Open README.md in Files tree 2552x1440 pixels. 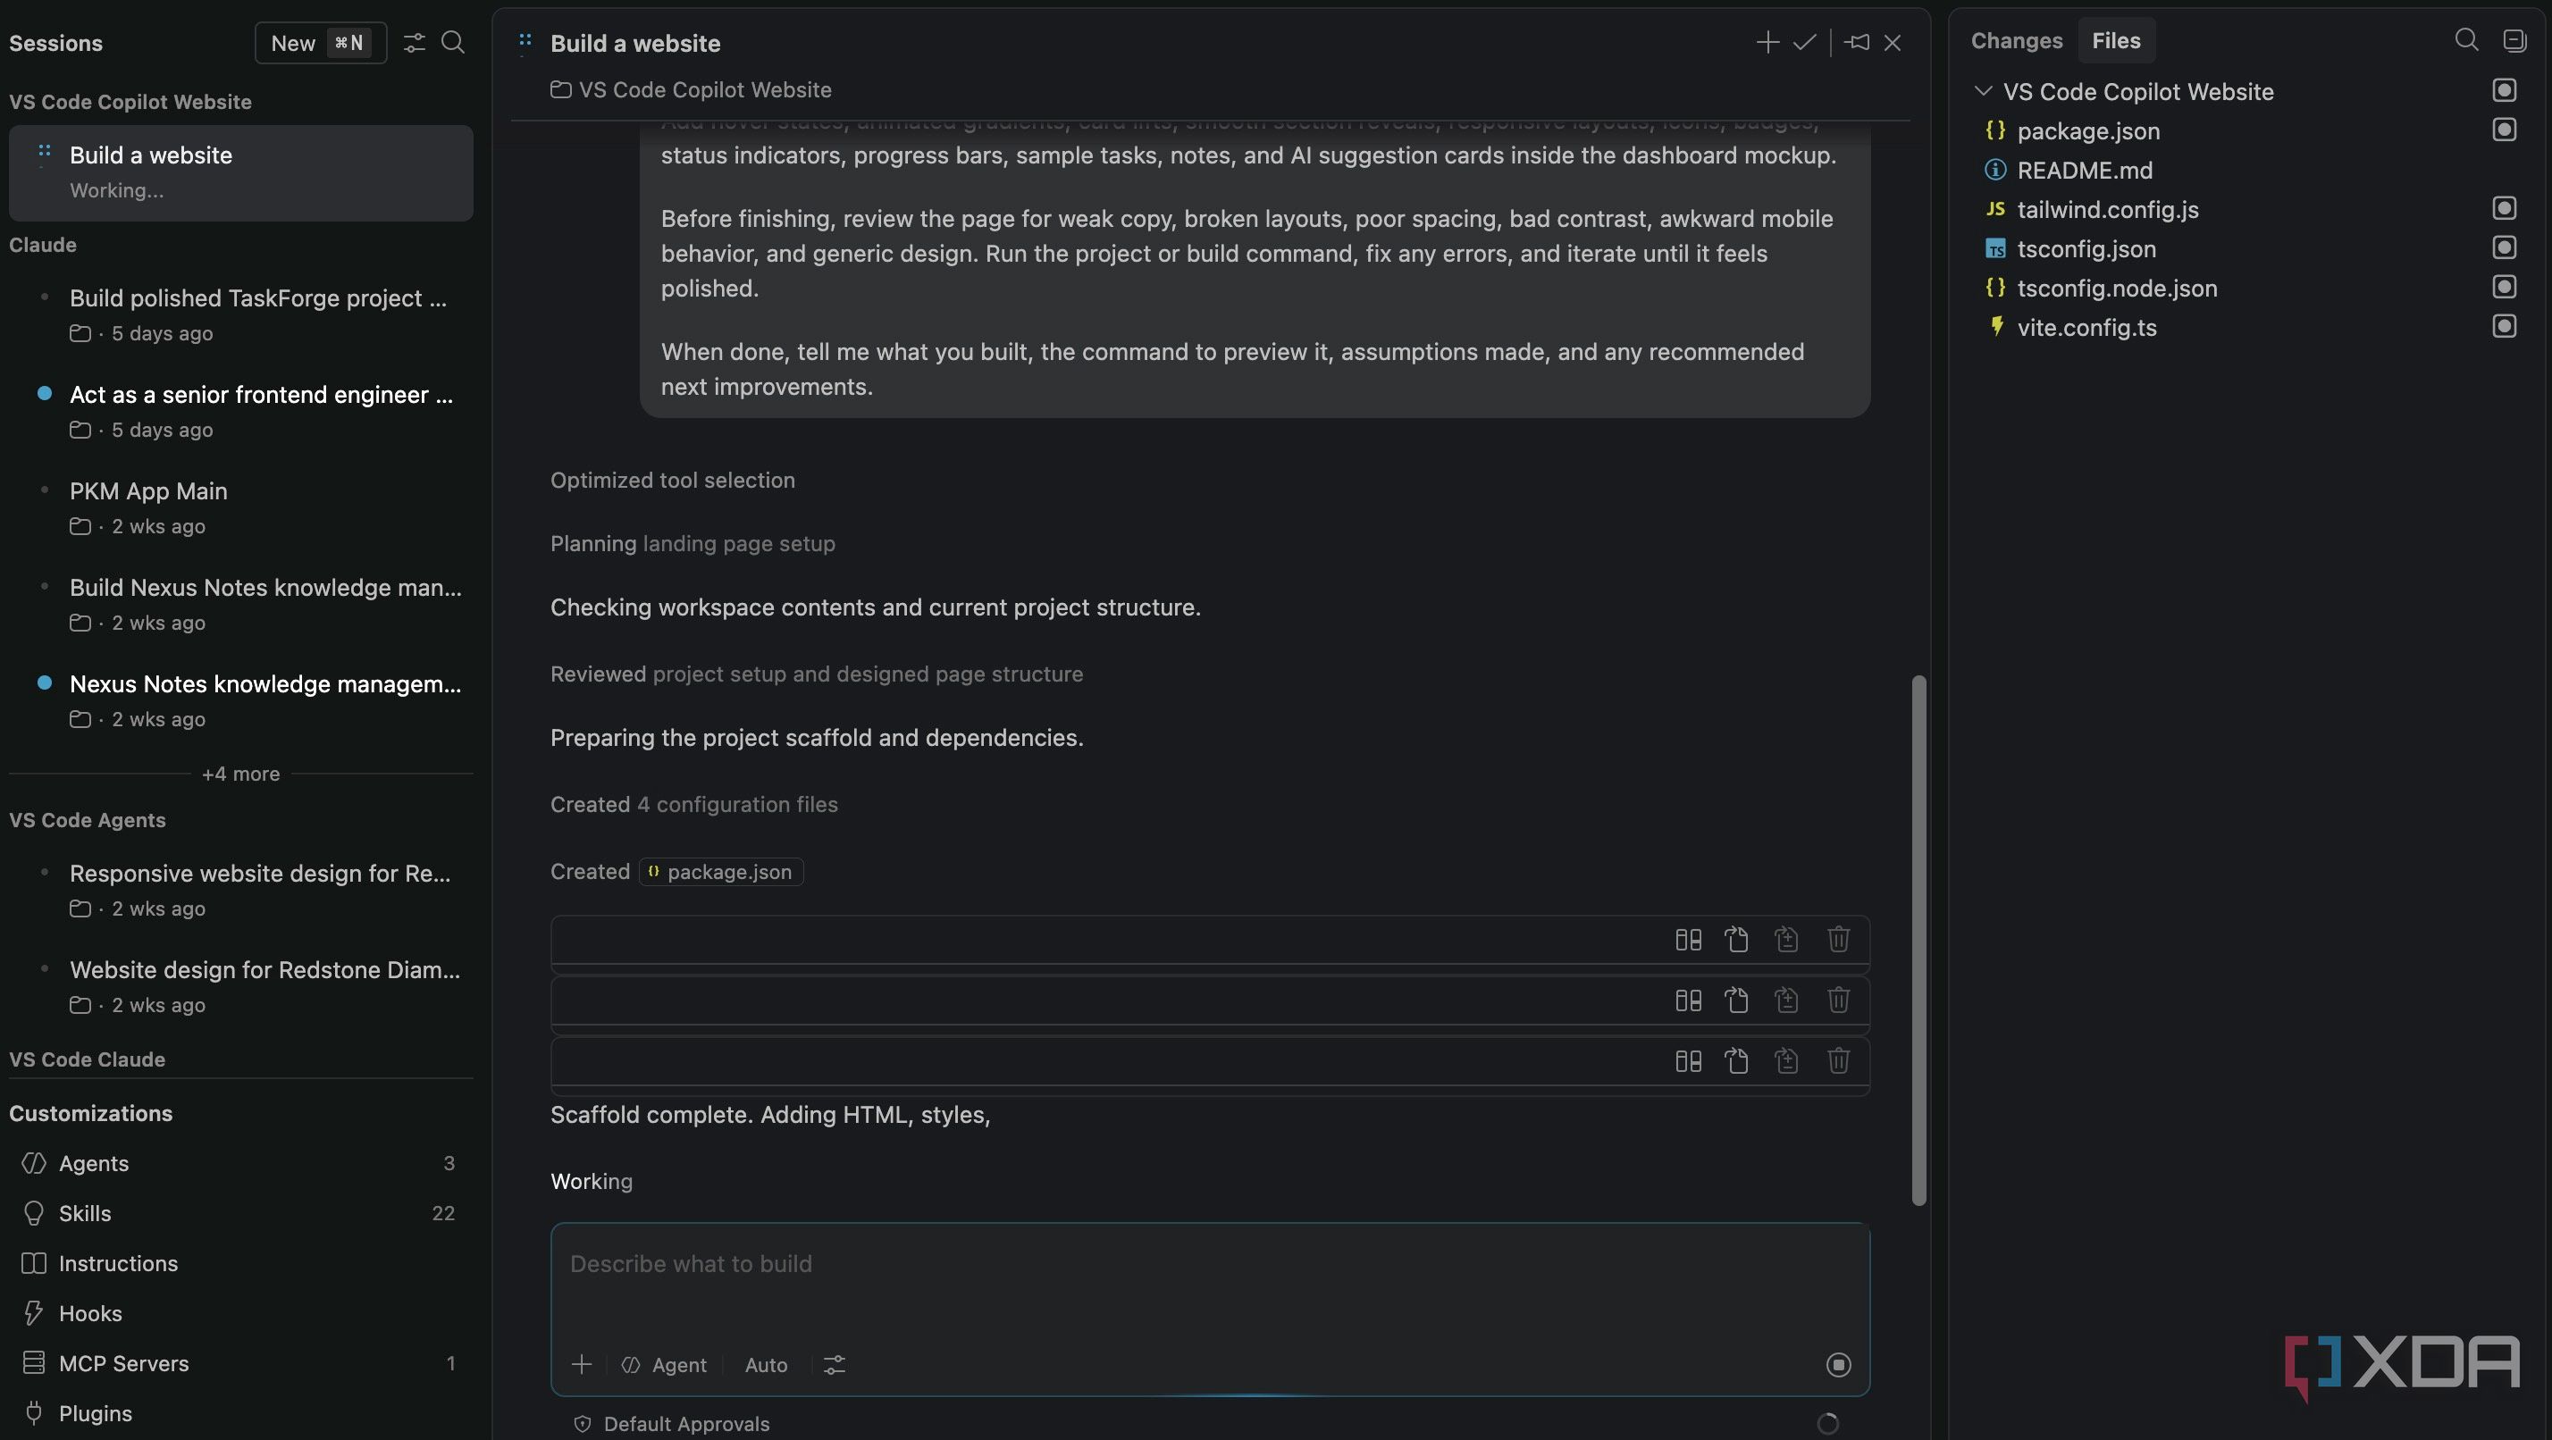(x=2085, y=170)
